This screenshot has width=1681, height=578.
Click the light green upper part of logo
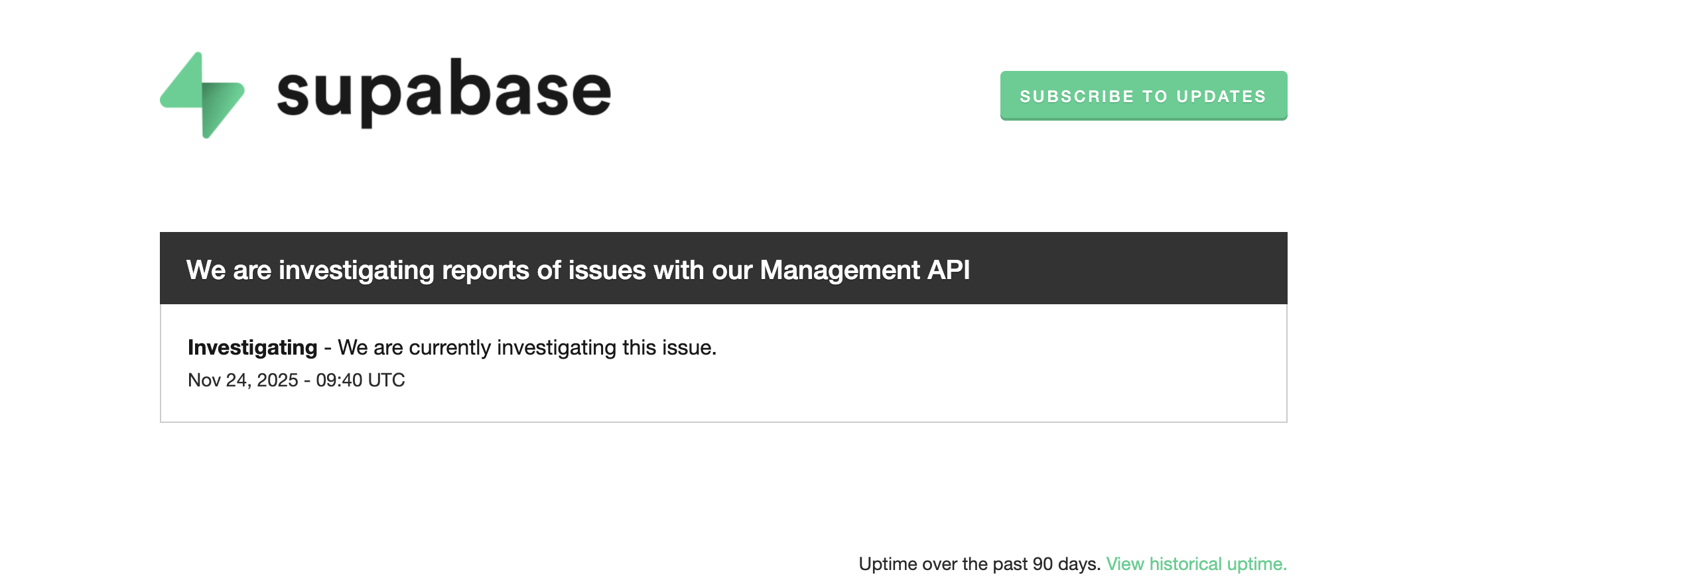(x=186, y=86)
